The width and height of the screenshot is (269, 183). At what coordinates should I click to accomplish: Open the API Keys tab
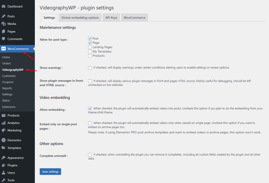111,18
